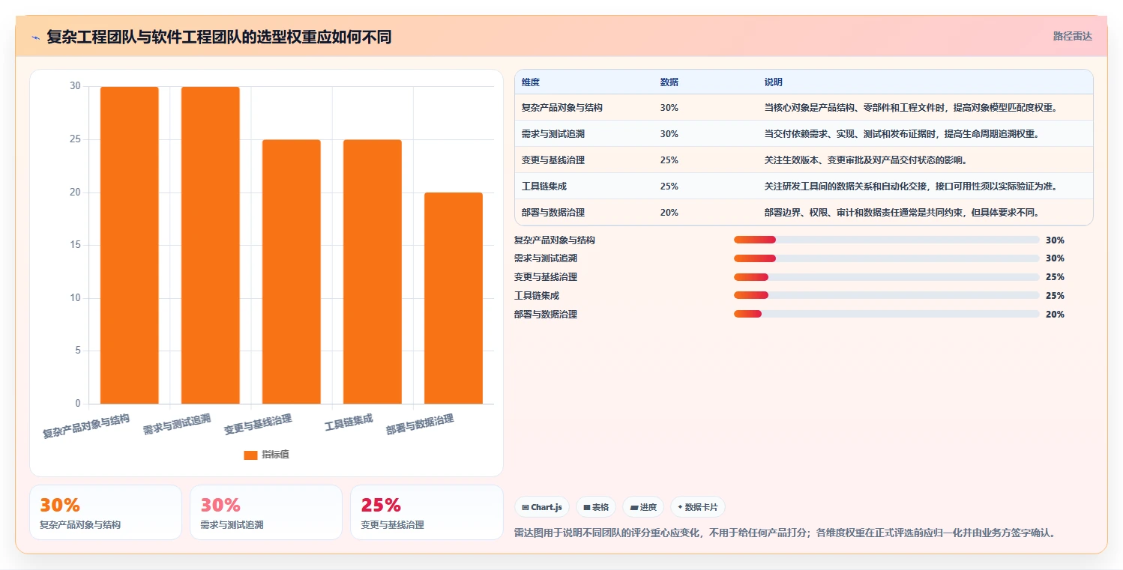This screenshot has height=570, width=1123.
Task: Click the 工具链集成 chart bar
Action: 373,272
